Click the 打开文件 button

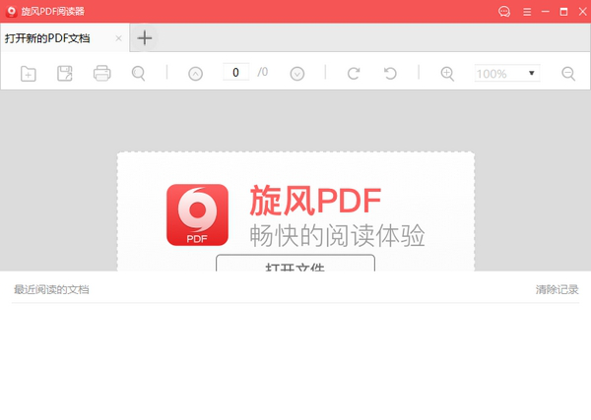(295, 263)
